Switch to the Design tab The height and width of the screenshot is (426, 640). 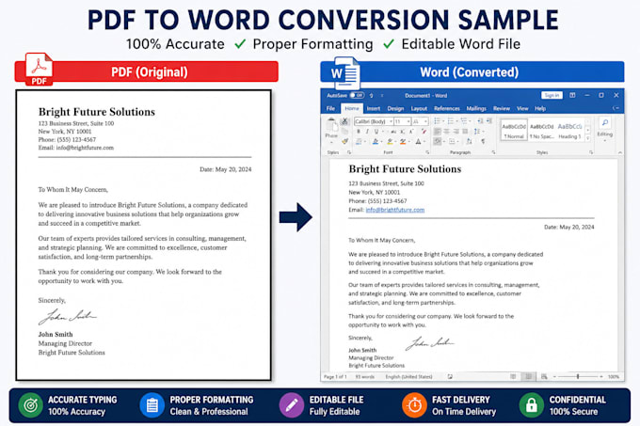click(x=395, y=108)
